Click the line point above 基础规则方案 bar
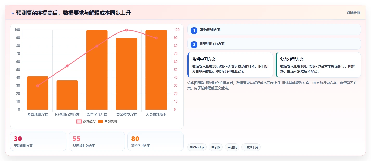Viewport: 371px width, 161px height. coord(38,86)
